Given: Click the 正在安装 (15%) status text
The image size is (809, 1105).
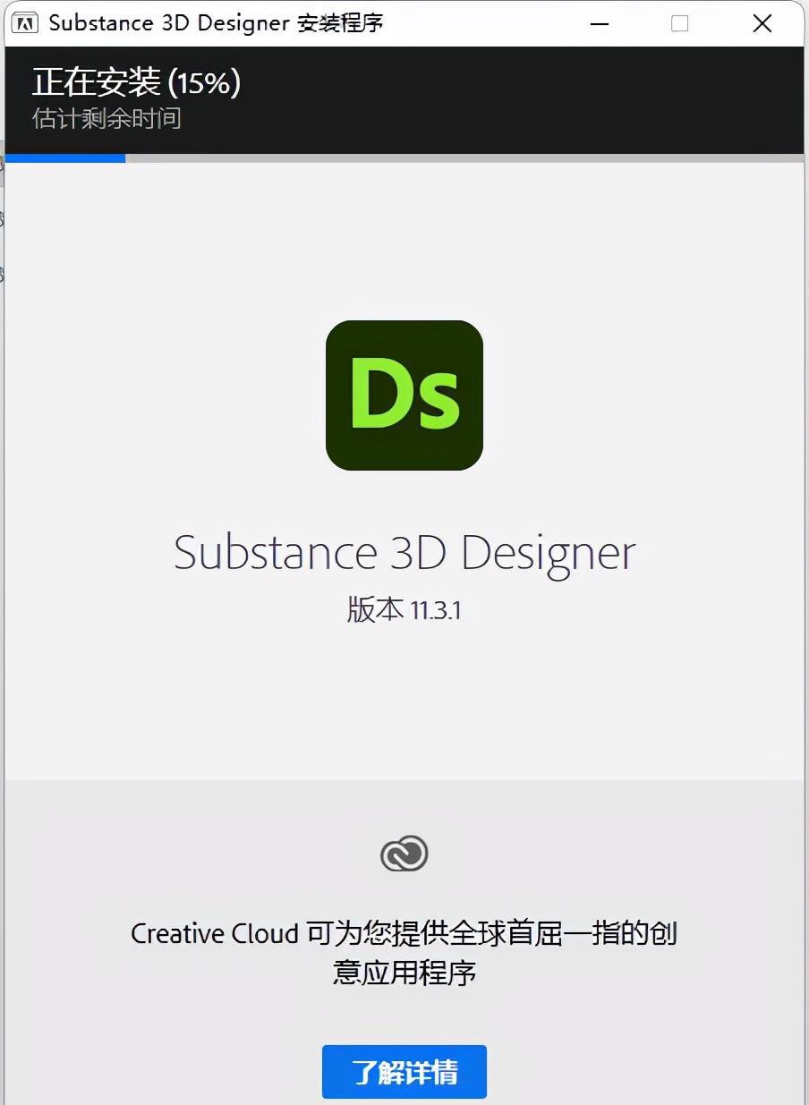Looking at the screenshot, I should click(137, 82).
